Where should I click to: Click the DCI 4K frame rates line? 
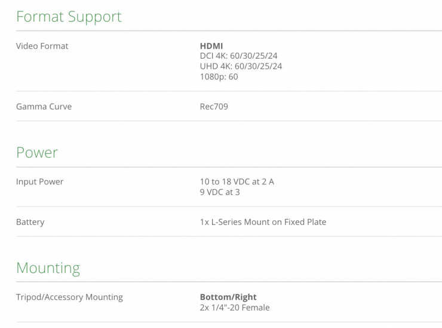click(x=239, y=56)
